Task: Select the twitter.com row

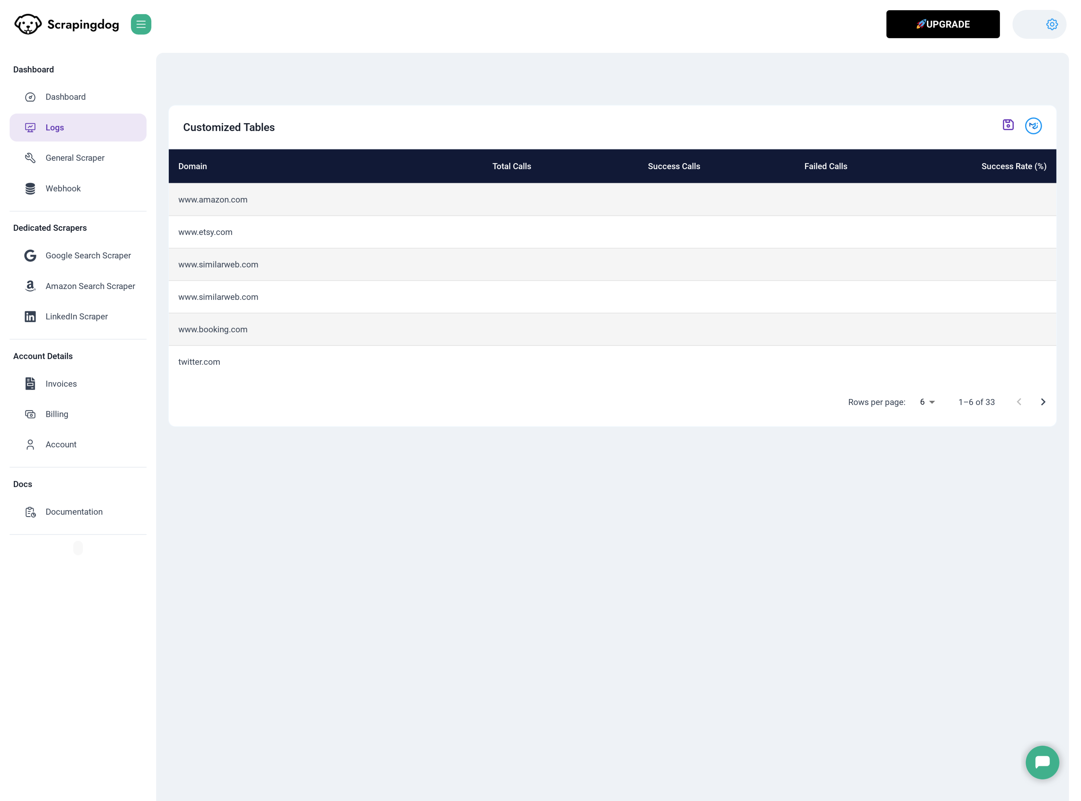Action: (612, 362)
